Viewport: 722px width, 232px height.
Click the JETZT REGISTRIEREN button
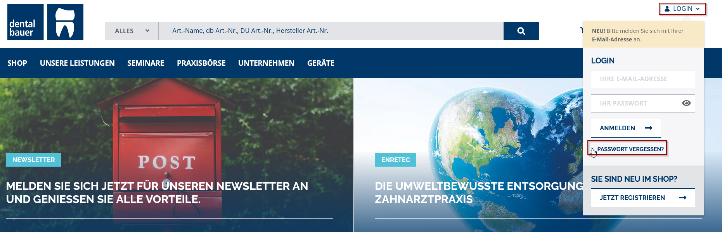coord(642,198)
